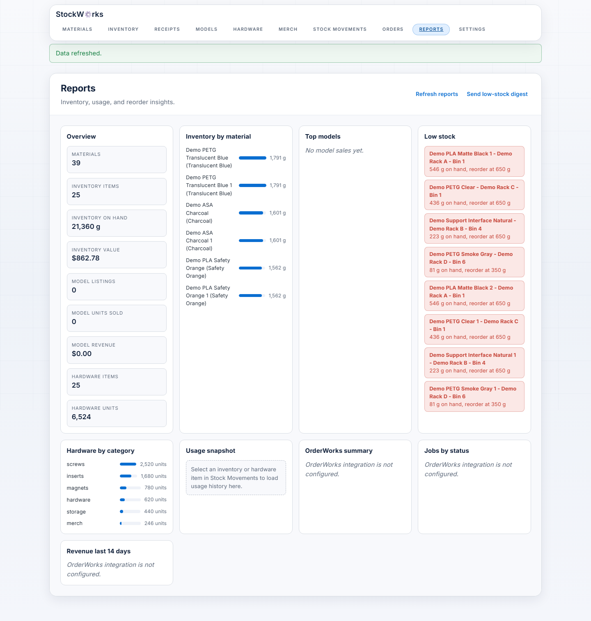This screenshot has height=621, width=591.
Task: Click the 'Jobs by status' heading
Action: (447, 451)
